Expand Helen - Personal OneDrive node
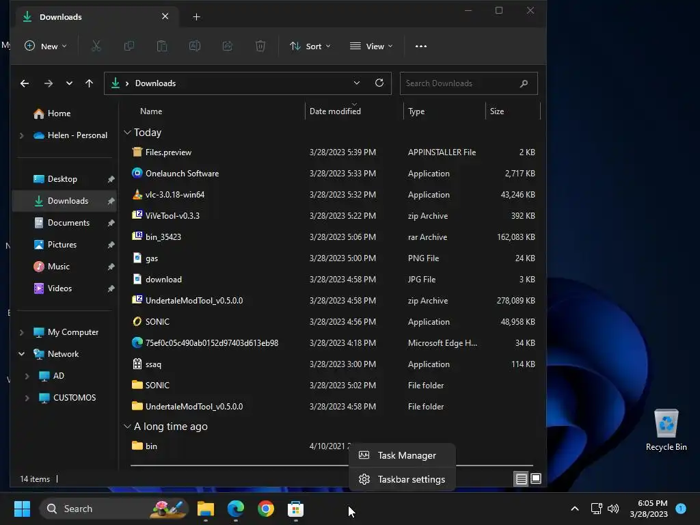Image resolution: width=700 pixels, height=525 pixels. [x=21, y=135]
